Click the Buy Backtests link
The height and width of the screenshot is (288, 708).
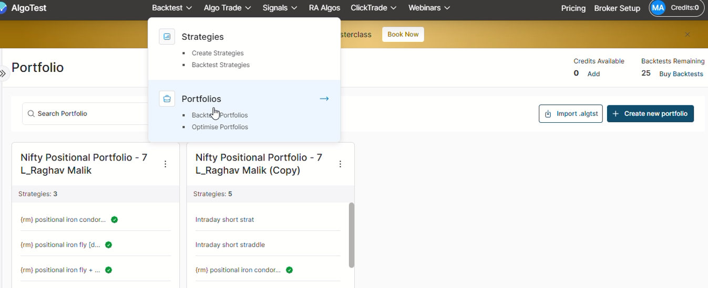681,74
